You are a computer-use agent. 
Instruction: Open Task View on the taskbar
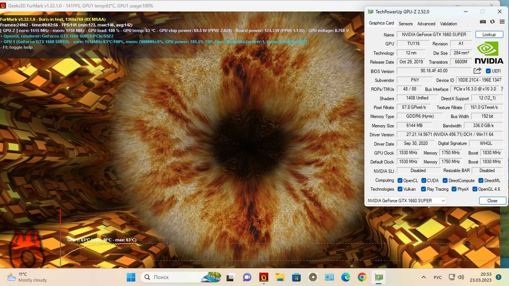click(x=231, y=277)
